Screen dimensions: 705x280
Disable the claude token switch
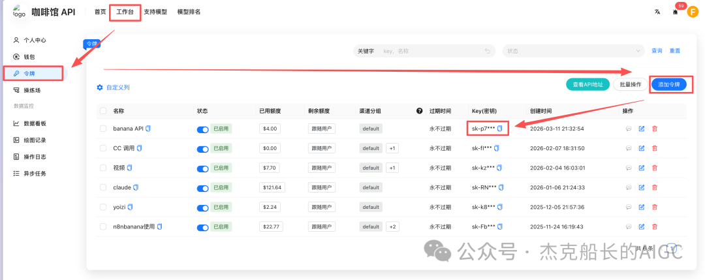pos(203,188)
